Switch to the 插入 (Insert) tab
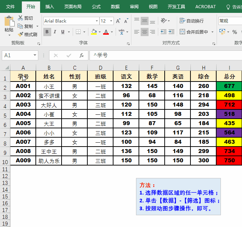Image resolution: width=242 pixels, height=227 pixels. tap(50, 6)
